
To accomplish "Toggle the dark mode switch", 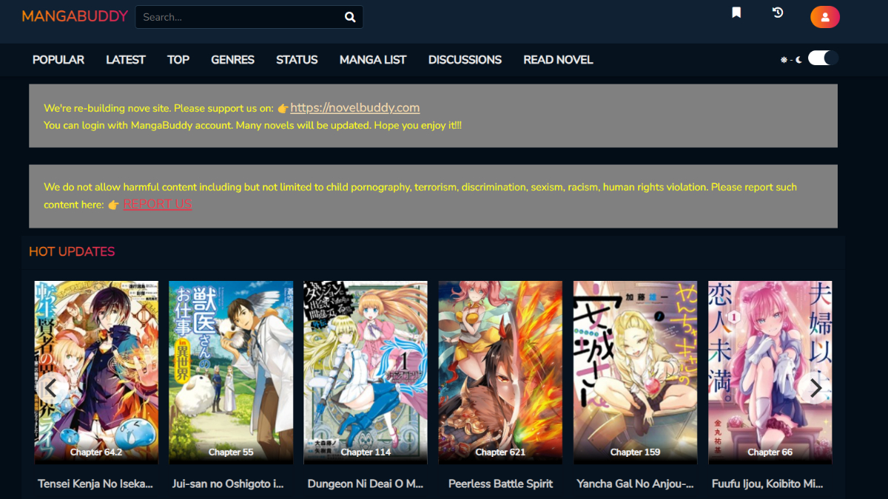I will click(x=822, y=58).
